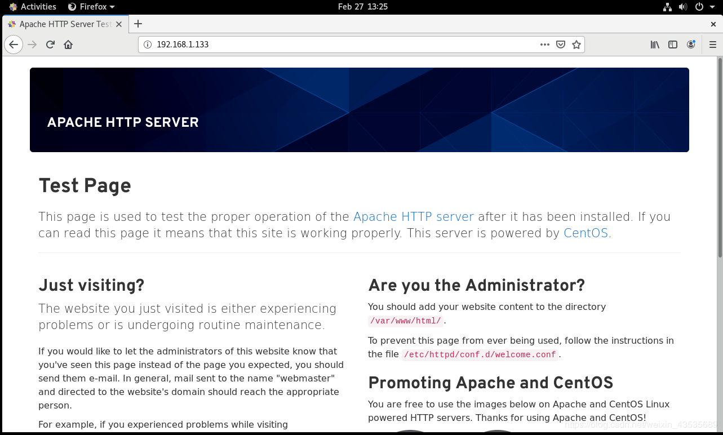Follow the Apache HTTP server link
Viewport: 723px width, 435px height.
[x=414, y=216]
